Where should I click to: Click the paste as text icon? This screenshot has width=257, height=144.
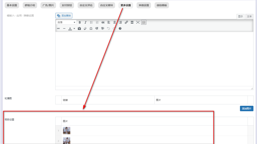tap(79, 28)
